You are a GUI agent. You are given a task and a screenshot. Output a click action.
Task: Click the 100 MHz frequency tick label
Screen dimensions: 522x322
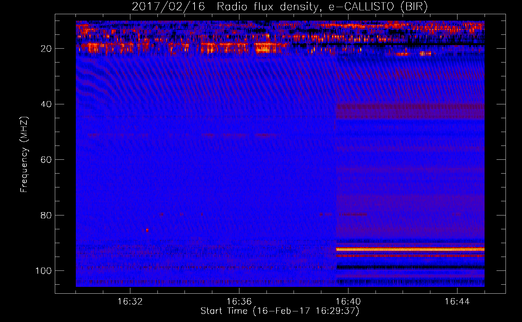pos(44,271)
